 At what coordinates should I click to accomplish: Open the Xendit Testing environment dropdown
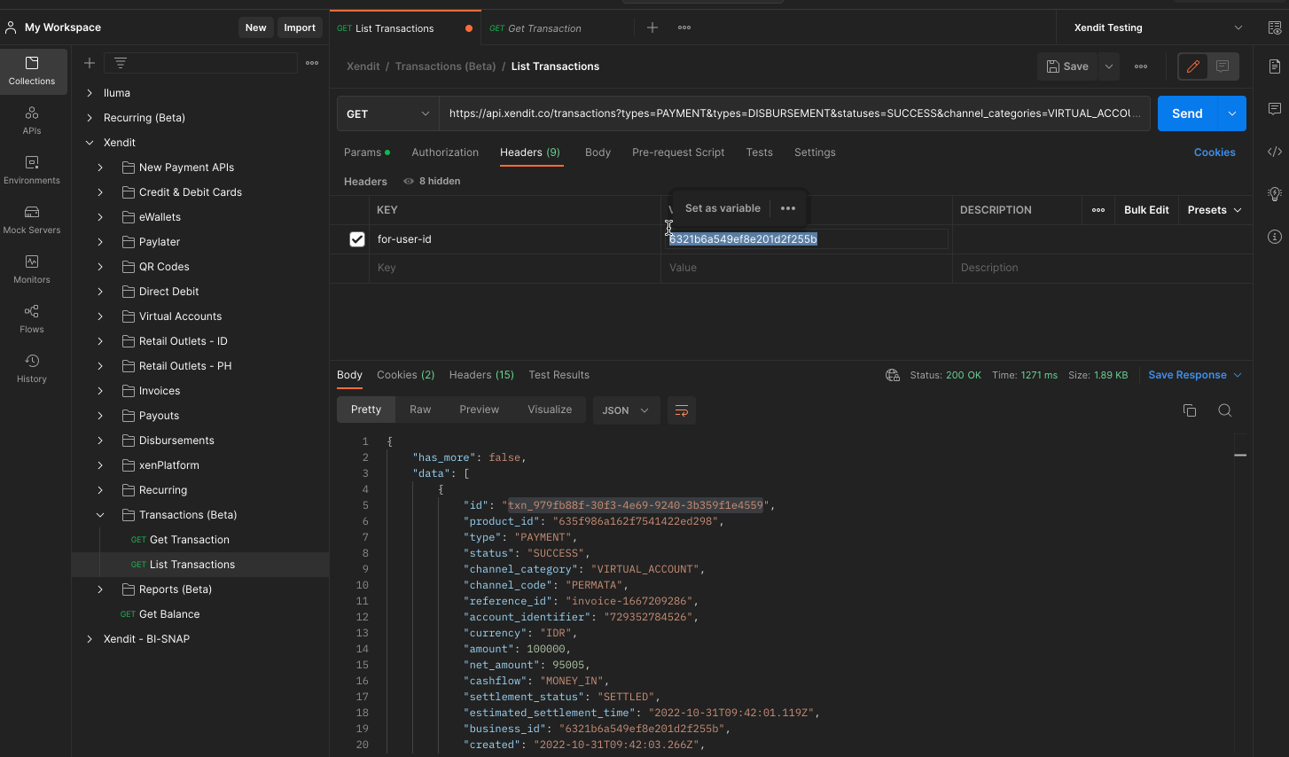coord(1158,27)
